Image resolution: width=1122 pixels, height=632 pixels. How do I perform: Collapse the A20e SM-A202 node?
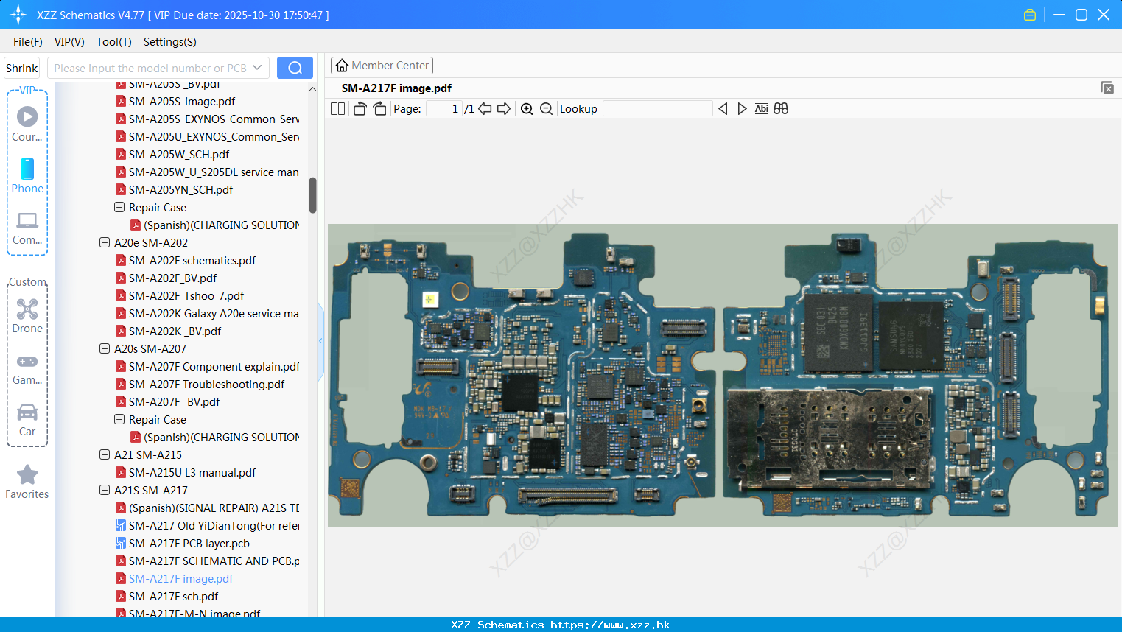[105, 242]
